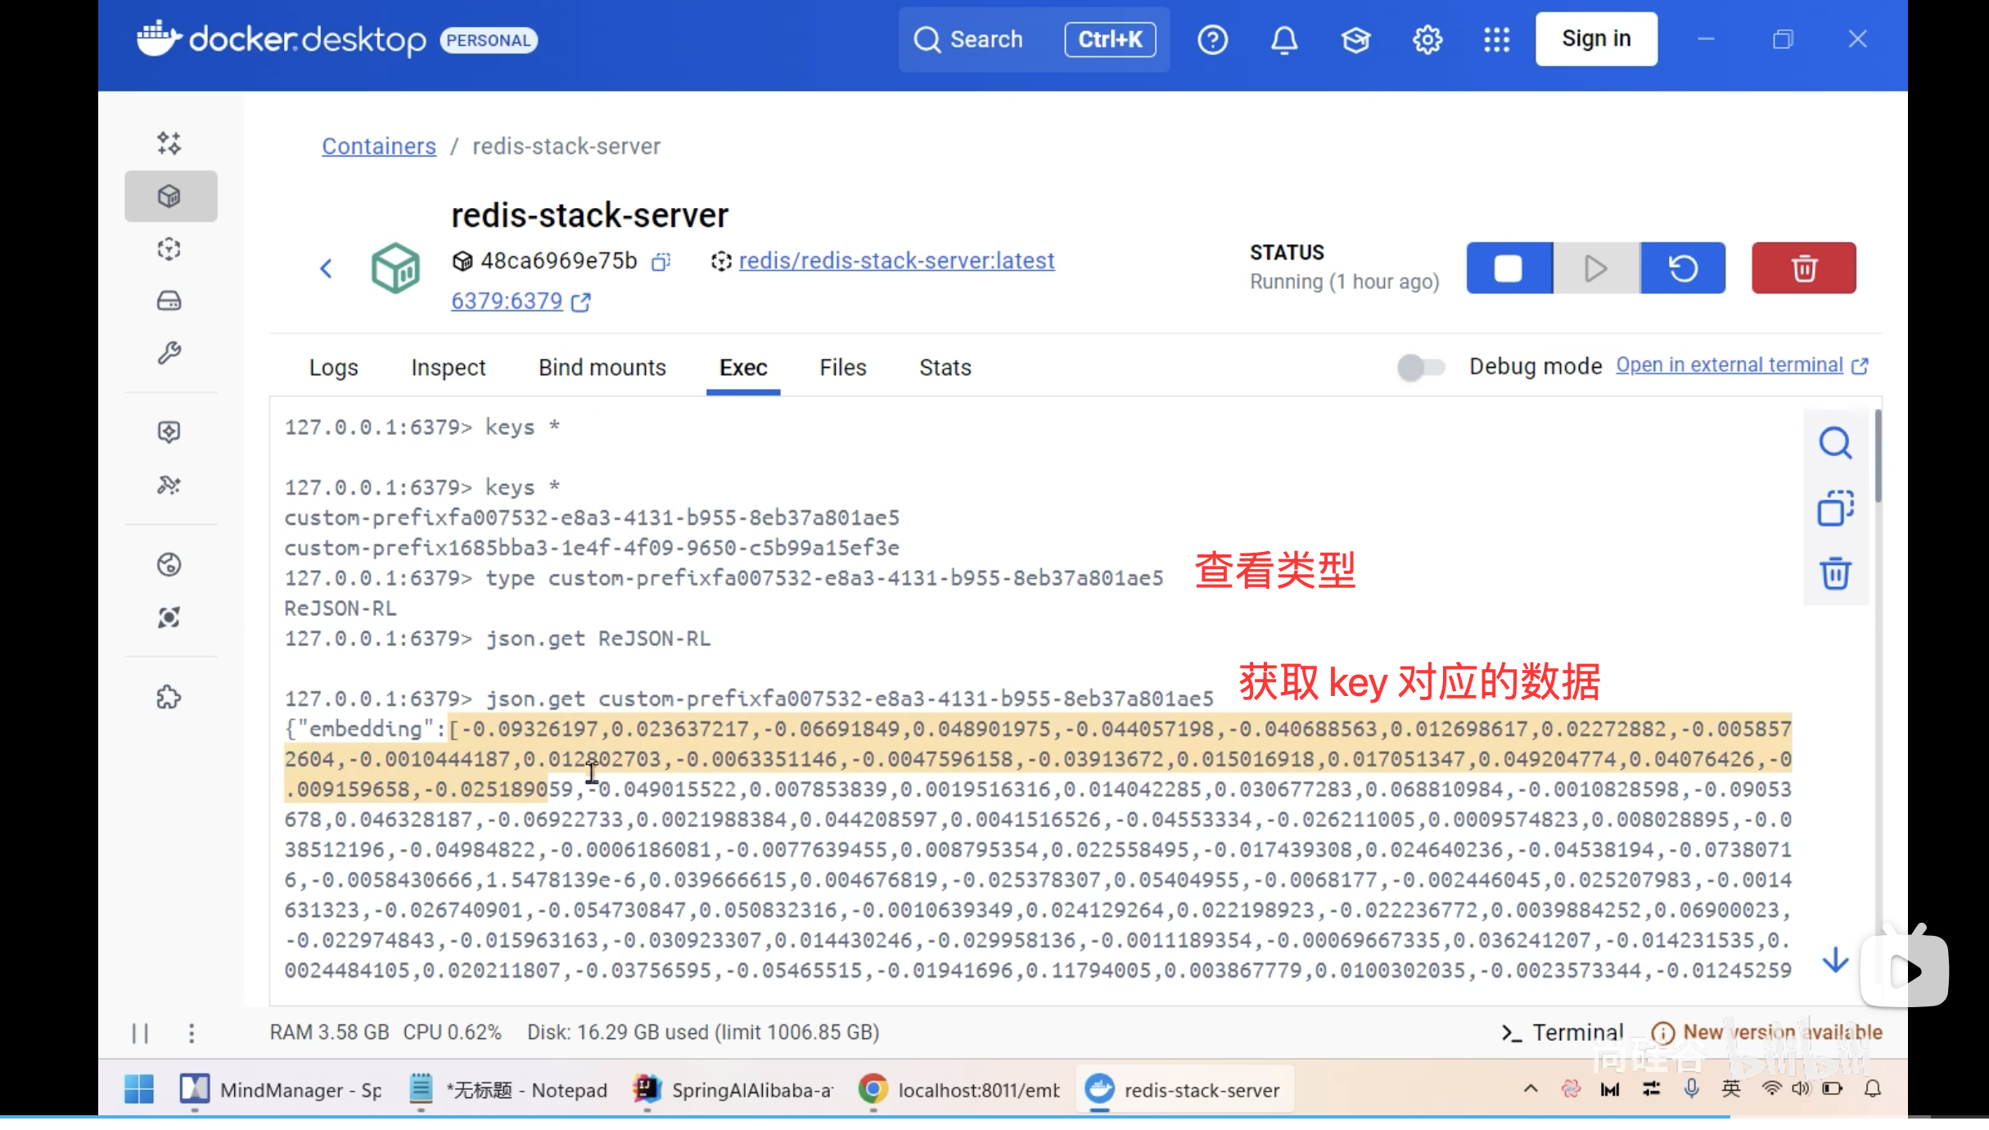
Task: Open the redis/redis-stack-server:latest image link
Action: pyautogui.click(x=896, y=260)
